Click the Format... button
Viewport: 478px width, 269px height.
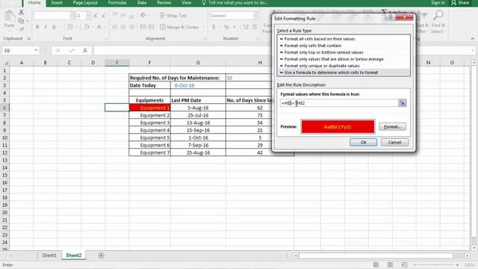tap(392, 126)
